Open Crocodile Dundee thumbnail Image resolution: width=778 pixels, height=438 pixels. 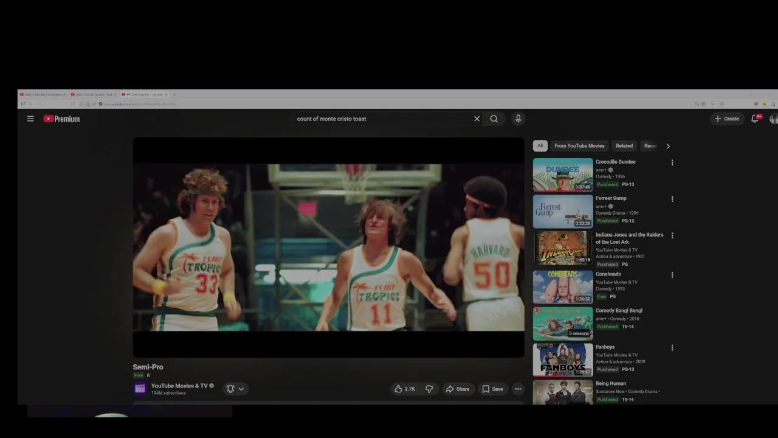pyautogui.click(x=563, y=175)
